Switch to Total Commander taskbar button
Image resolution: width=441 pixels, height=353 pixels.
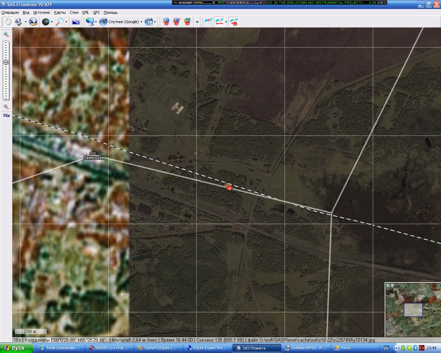click(x=60, y=348)
